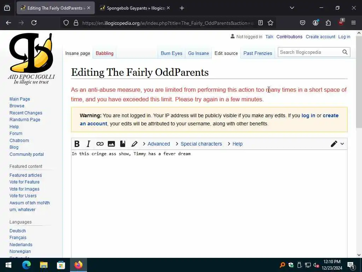Toggle reader view icon in address bar
The height and width of the screenshot is (272, 362).
click(x=261, y=23)
